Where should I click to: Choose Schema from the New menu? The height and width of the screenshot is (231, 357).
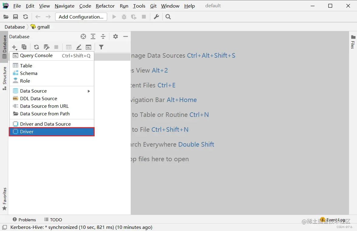[52, 73]
